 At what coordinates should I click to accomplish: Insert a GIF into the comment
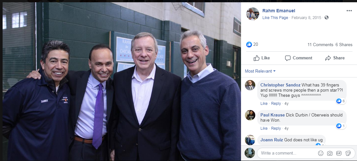[339, 153]
